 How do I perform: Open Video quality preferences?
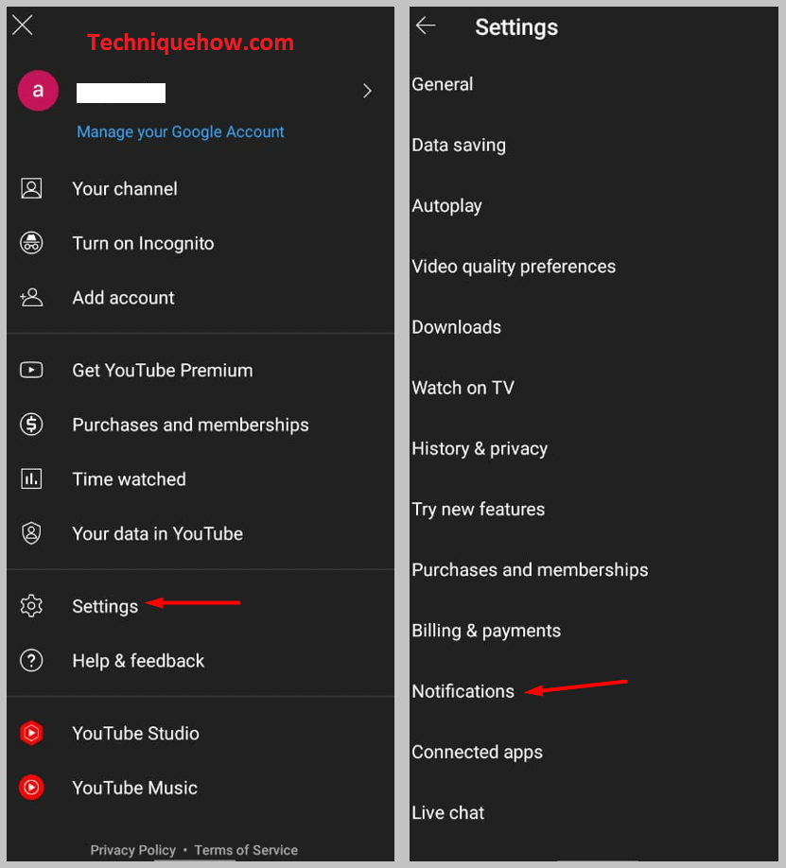[x=514, y=267]
